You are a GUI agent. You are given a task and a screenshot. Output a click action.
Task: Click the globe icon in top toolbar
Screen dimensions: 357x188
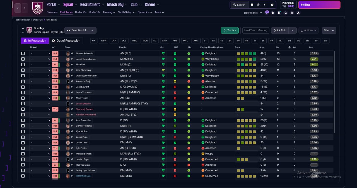pyautogui.click(x=259, y=5)
